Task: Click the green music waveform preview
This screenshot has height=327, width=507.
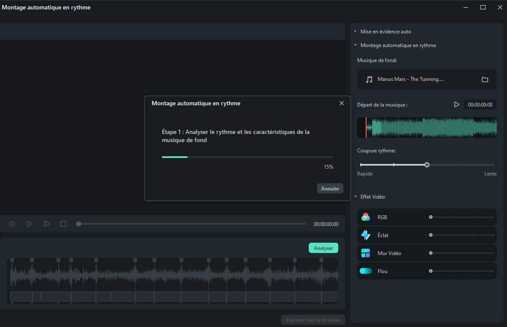Action: click(x=427, y=128)
